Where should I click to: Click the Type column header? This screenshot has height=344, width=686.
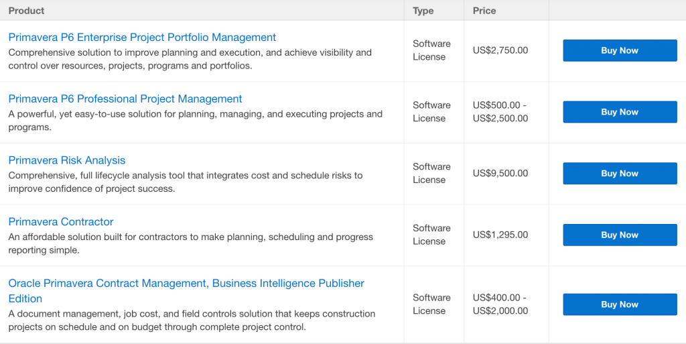point(423,11)
